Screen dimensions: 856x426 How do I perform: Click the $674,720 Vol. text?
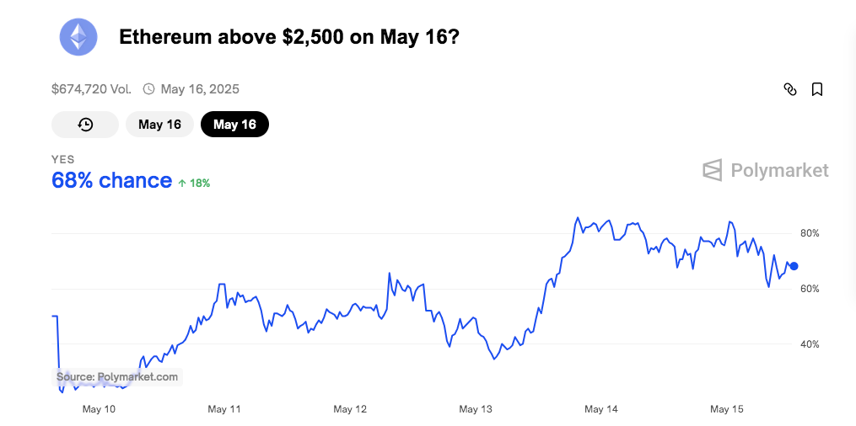pyautogui.click(x=91, y=89)
